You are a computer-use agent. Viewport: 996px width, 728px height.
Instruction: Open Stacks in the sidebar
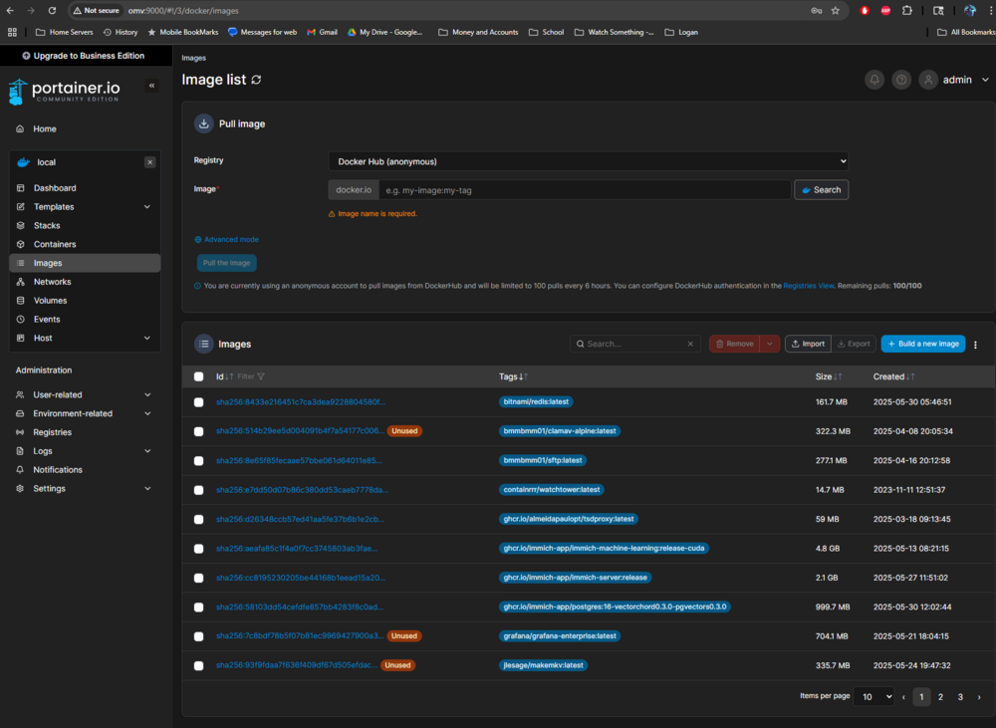point(47,225)
